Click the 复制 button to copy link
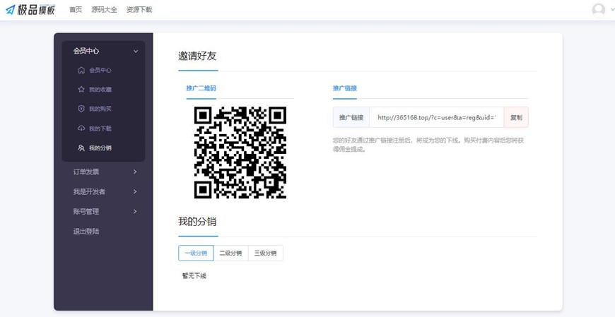This screenshot has width=615, height=317. click(x=516, y=117)
